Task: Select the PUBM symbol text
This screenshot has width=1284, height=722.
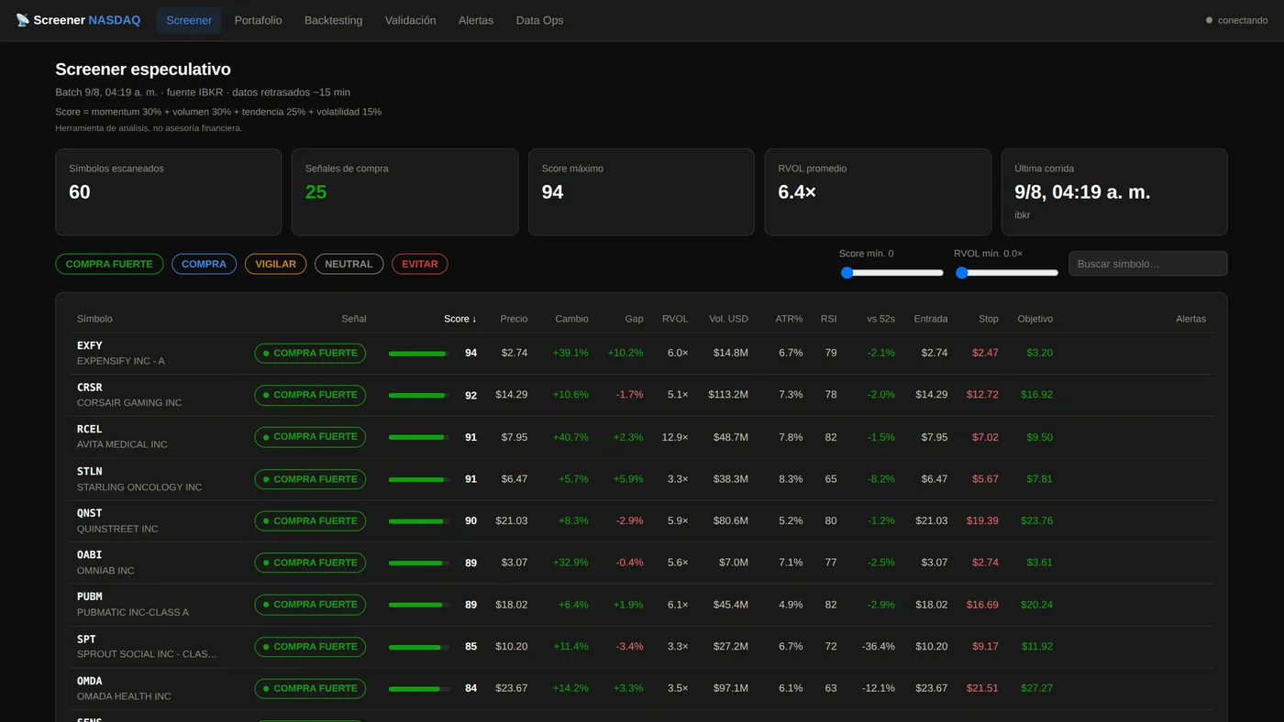Action: pos(90,596)
